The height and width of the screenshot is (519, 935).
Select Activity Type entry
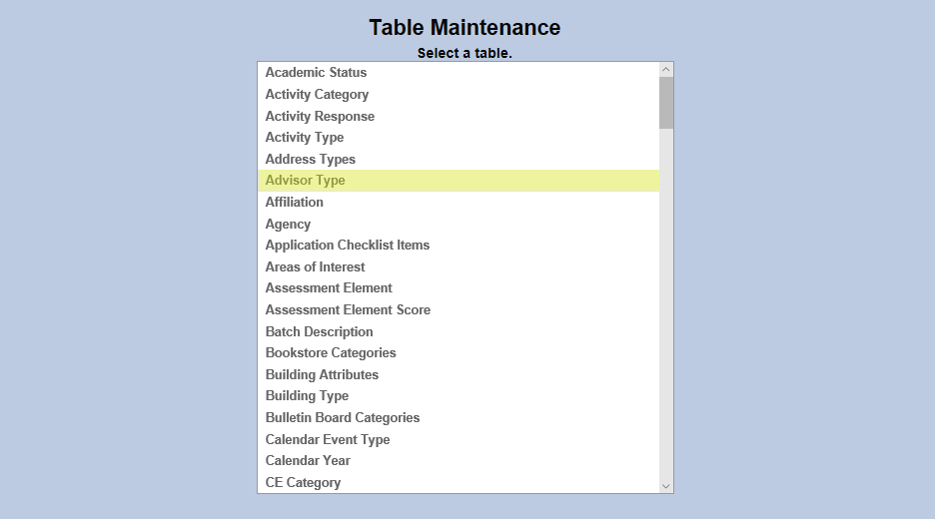coord(305,138)
